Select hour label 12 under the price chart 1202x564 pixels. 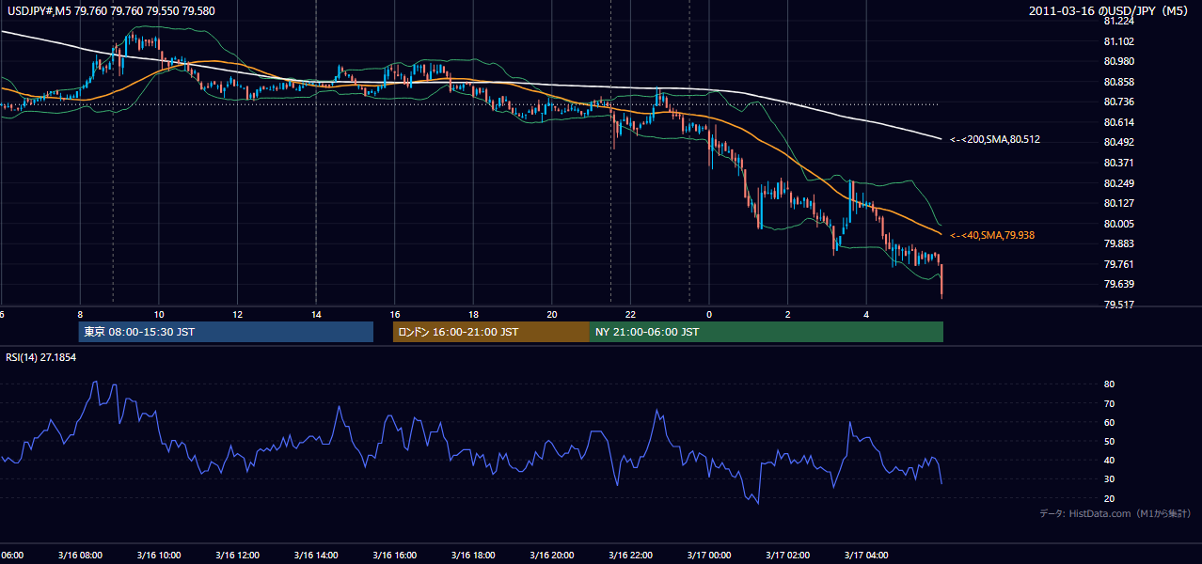(x=237, y=314)
